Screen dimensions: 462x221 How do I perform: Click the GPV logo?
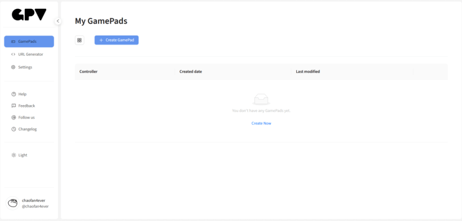(29, 15)
